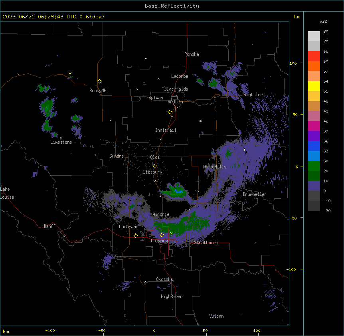The height and width of the screenshot is (336, 344).
Task: Click the -50 tick on the right axis
Action: coord(293,218)
